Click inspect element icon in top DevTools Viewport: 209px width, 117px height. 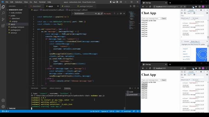tap(182, 10)
